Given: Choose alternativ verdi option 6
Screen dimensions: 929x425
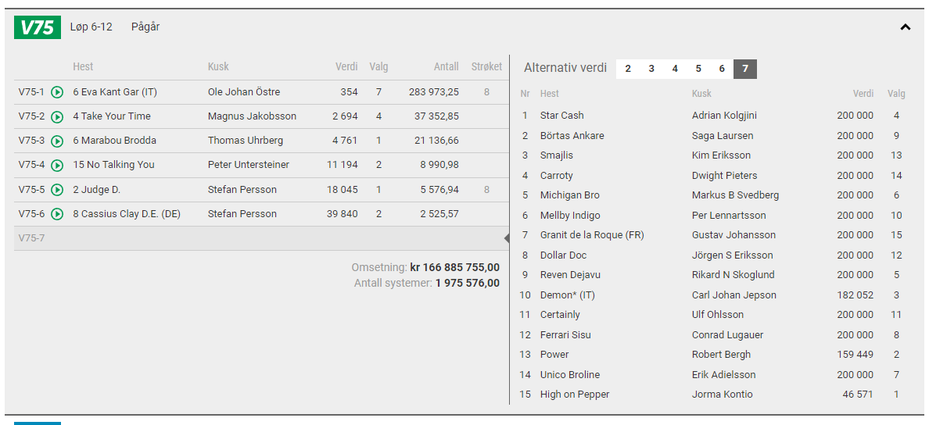Looking at the screenshot, I should coord(722,69).
